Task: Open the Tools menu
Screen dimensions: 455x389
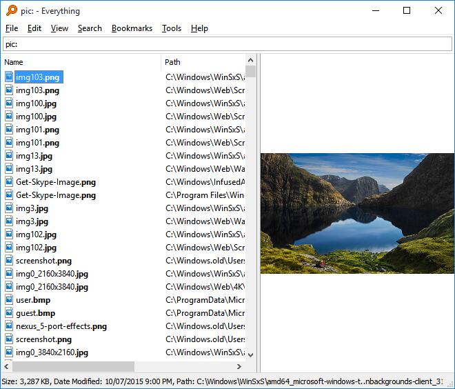Action: click(x=172, y=28)
